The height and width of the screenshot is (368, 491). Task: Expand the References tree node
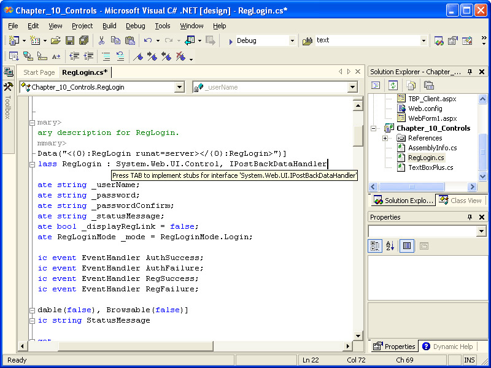click(x=385, y=138)
